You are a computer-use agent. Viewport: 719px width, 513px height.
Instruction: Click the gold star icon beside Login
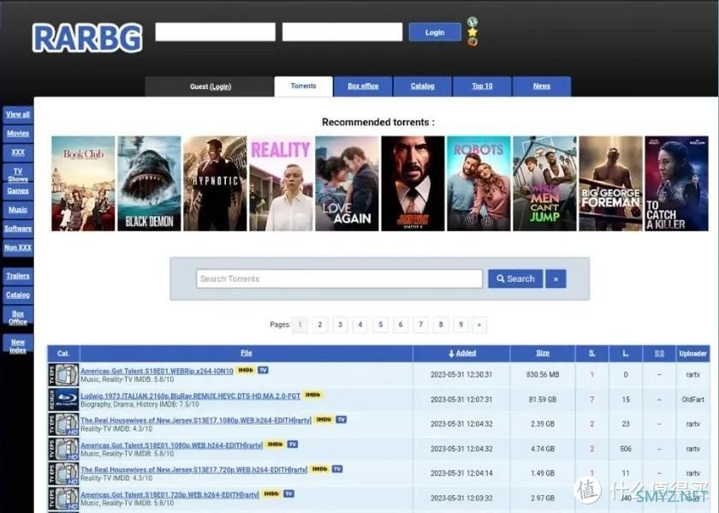point(472,32)
